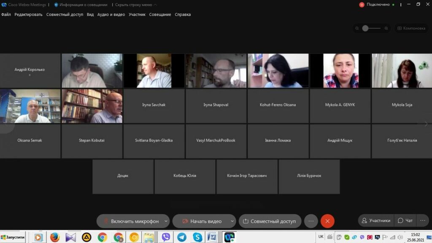Image resolution: width=432 pixels, height=243 pixels.
Task: Expand the video options arrow
Action: (232, 221)
